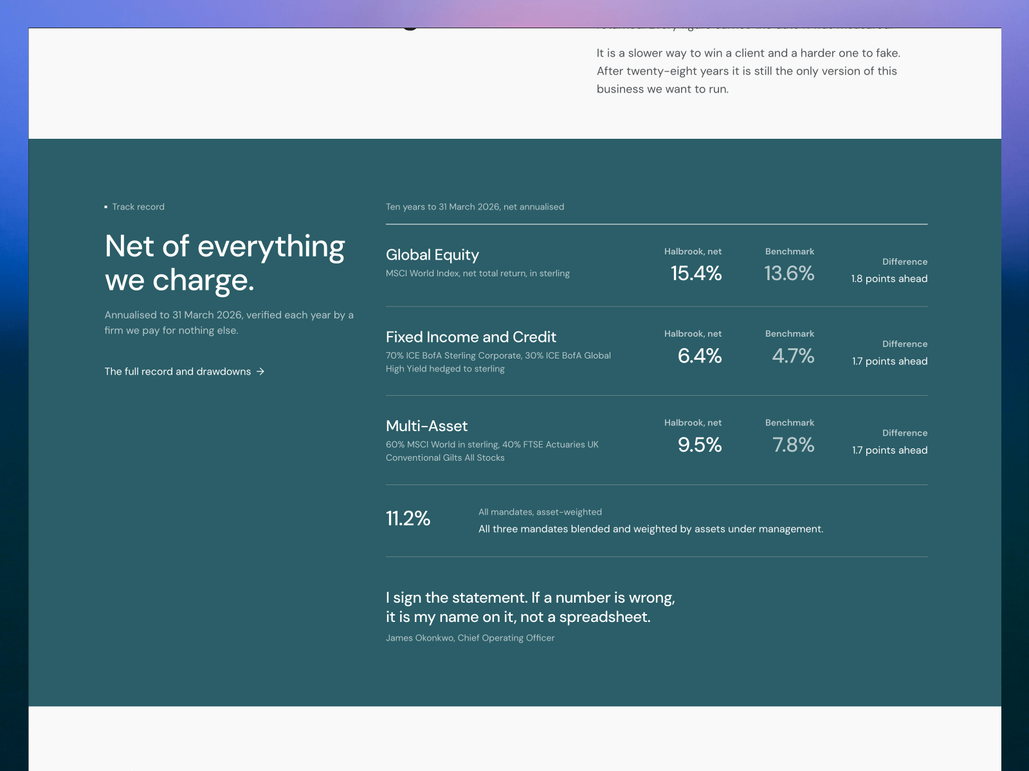
Task: Click "Ten years to 31 March 2026, net annualised"
Action: (x=475, y=207)
